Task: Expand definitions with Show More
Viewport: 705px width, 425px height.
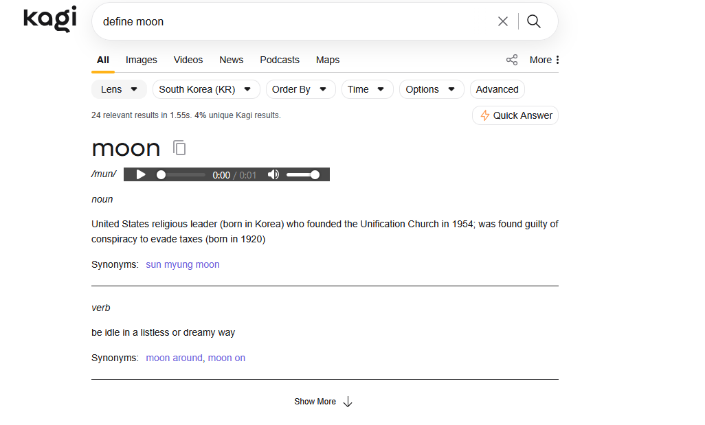Action: pyautogui.click(x=323, y=402)
